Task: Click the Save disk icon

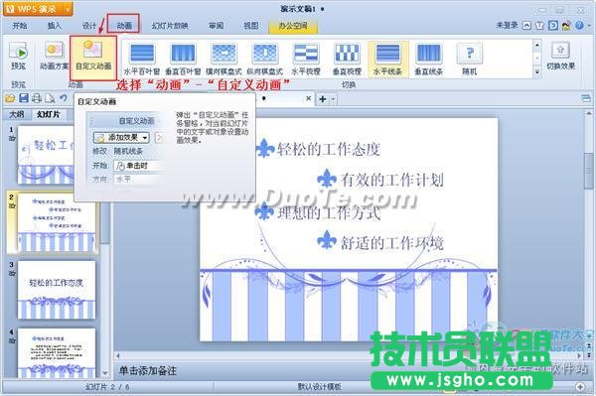Action: coord(24,98)
